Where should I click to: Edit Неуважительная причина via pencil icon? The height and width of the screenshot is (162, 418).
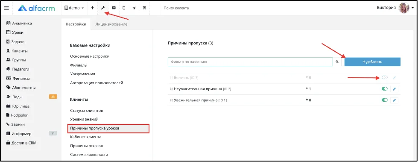point(394,89)
